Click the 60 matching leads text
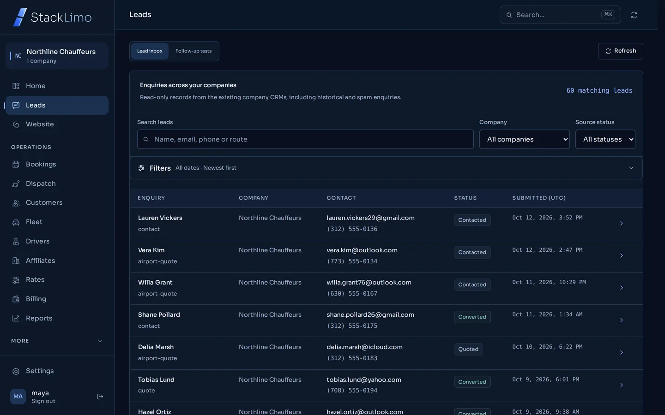 click(599, 91)
